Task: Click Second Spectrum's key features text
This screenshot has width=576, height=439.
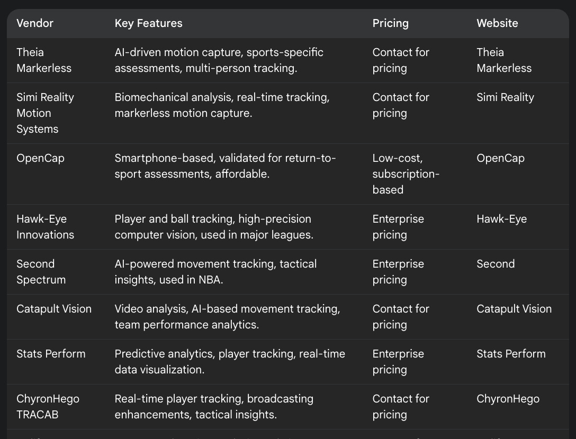Action: (x=215, y=272)
